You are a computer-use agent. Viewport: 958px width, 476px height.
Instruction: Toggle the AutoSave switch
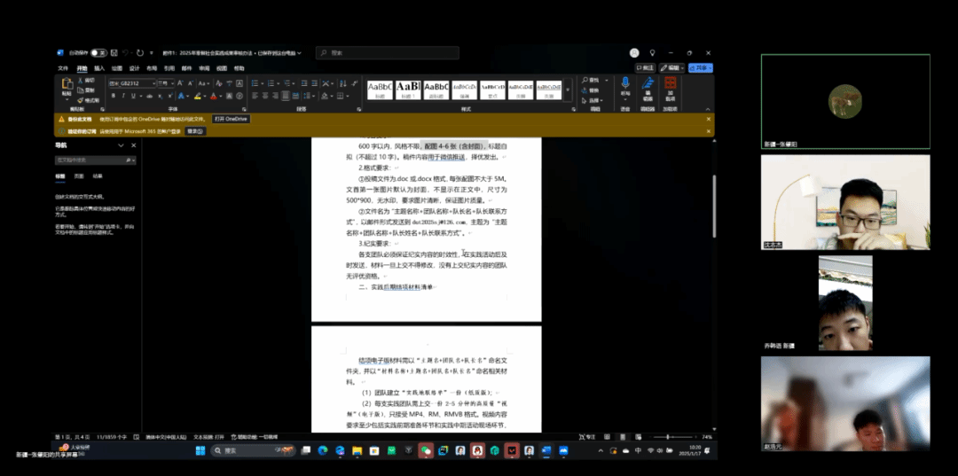pyautogui.click(x=98, y=53)
